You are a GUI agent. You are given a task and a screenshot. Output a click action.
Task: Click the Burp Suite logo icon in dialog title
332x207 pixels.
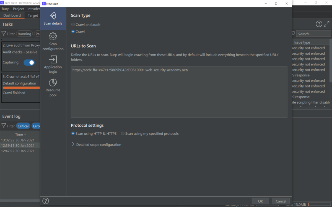click(x=43, y=4)
